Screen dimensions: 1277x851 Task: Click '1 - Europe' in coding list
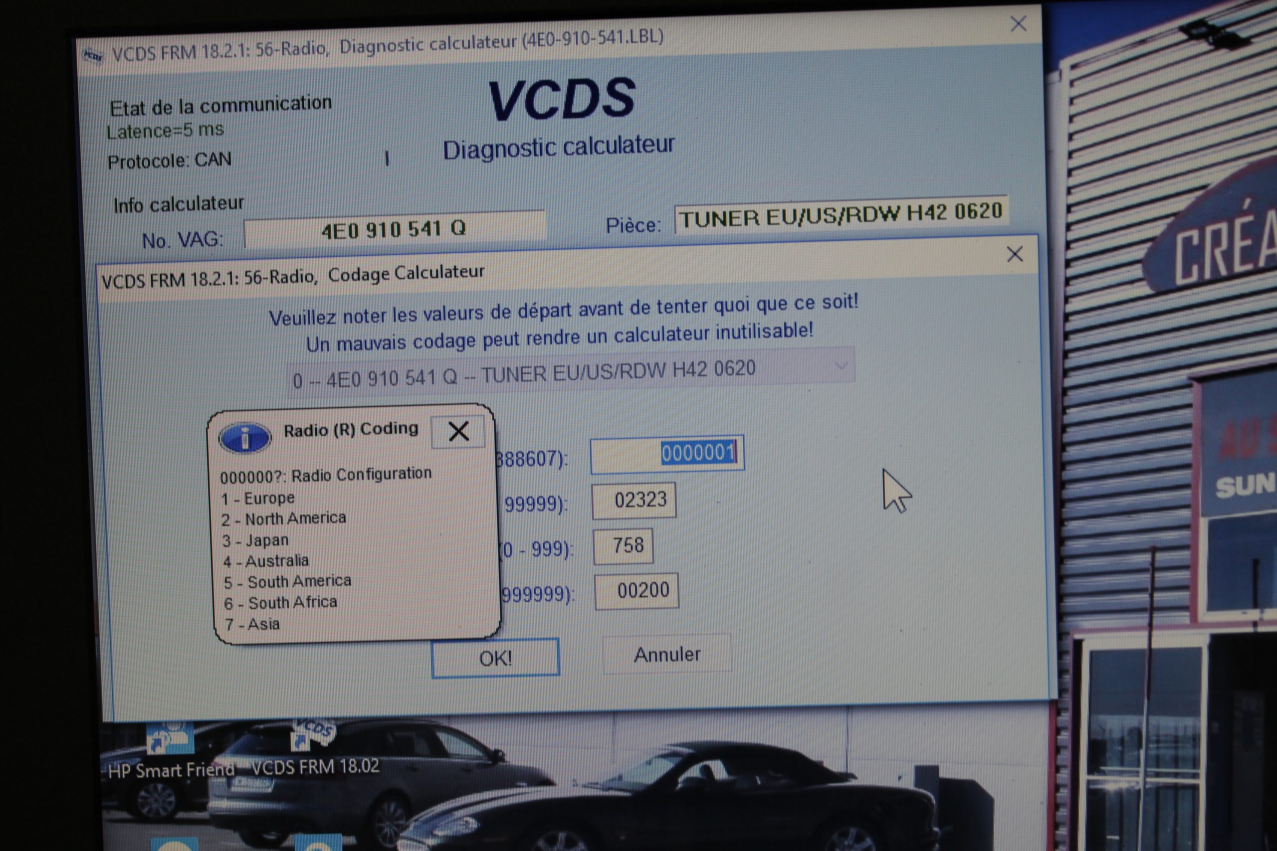258,498
